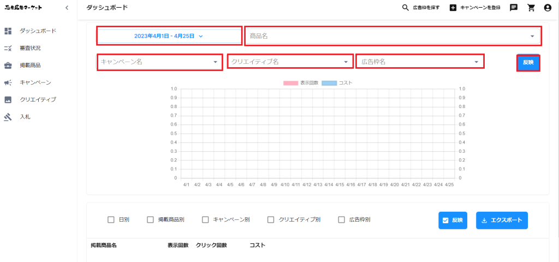Click the 恐竜広告マーケット logo

pyautogui.click(x=23, y=8)
